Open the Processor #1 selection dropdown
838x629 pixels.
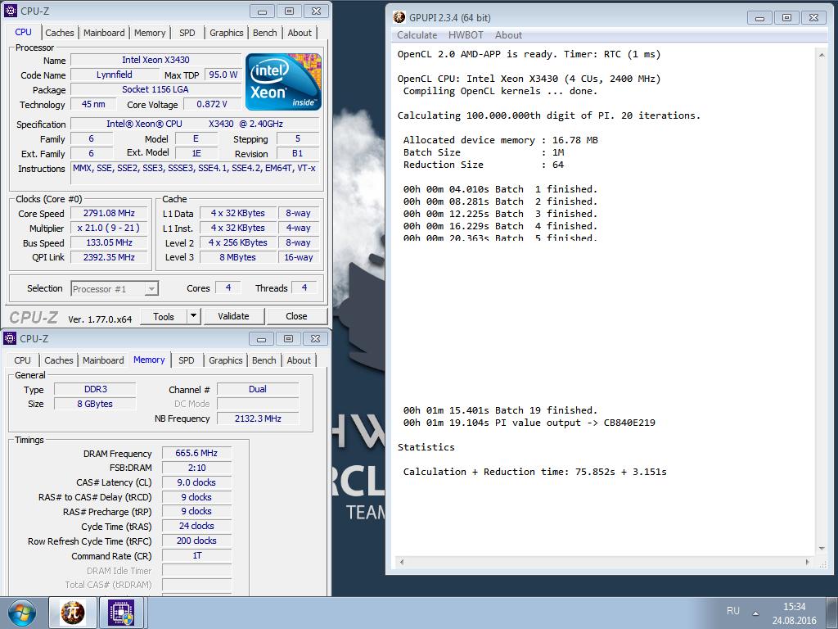click(115, 289)
